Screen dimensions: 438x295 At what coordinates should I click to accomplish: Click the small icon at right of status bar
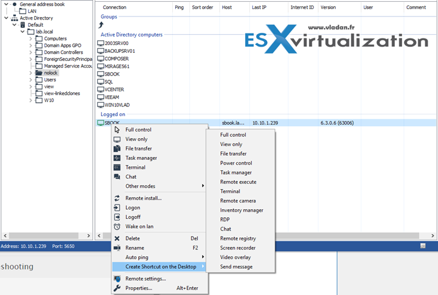(x=423, y=246)
